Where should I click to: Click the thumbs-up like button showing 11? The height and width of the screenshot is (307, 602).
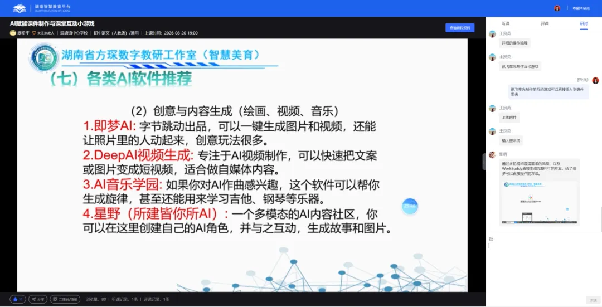[18, 299]
